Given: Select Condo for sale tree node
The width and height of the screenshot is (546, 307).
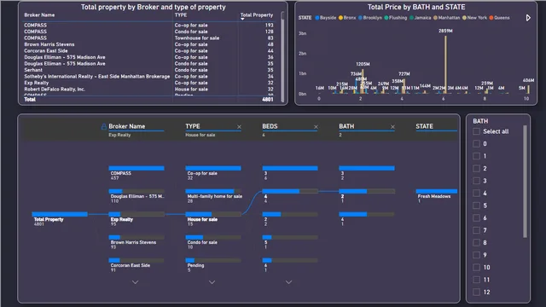Looking at the screenshot, I should [x=213, y=242].
